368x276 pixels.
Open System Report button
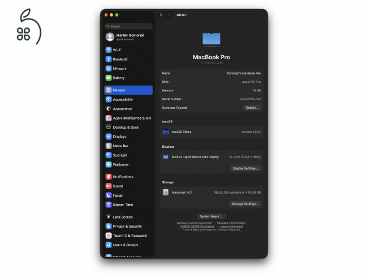click(212, 216)
